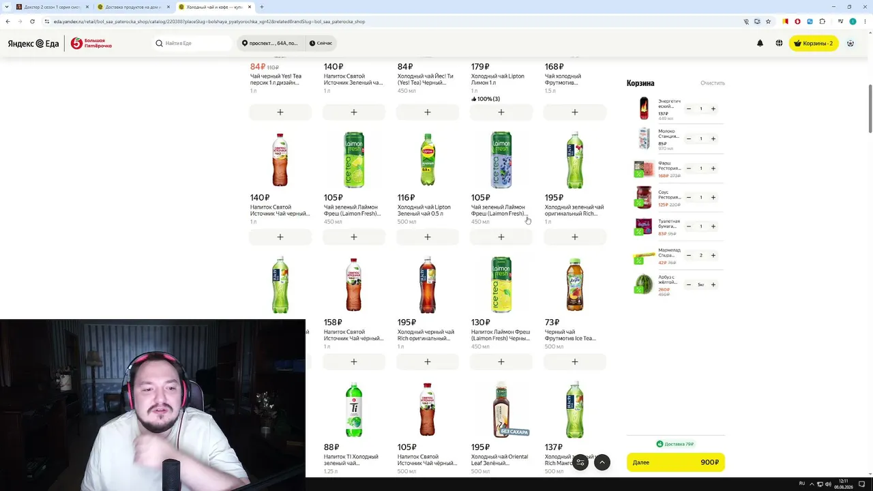Viewport: 873px width, 491px height.
Task: Jump to the top with the floating arrow button
Action: click(602, 462)
